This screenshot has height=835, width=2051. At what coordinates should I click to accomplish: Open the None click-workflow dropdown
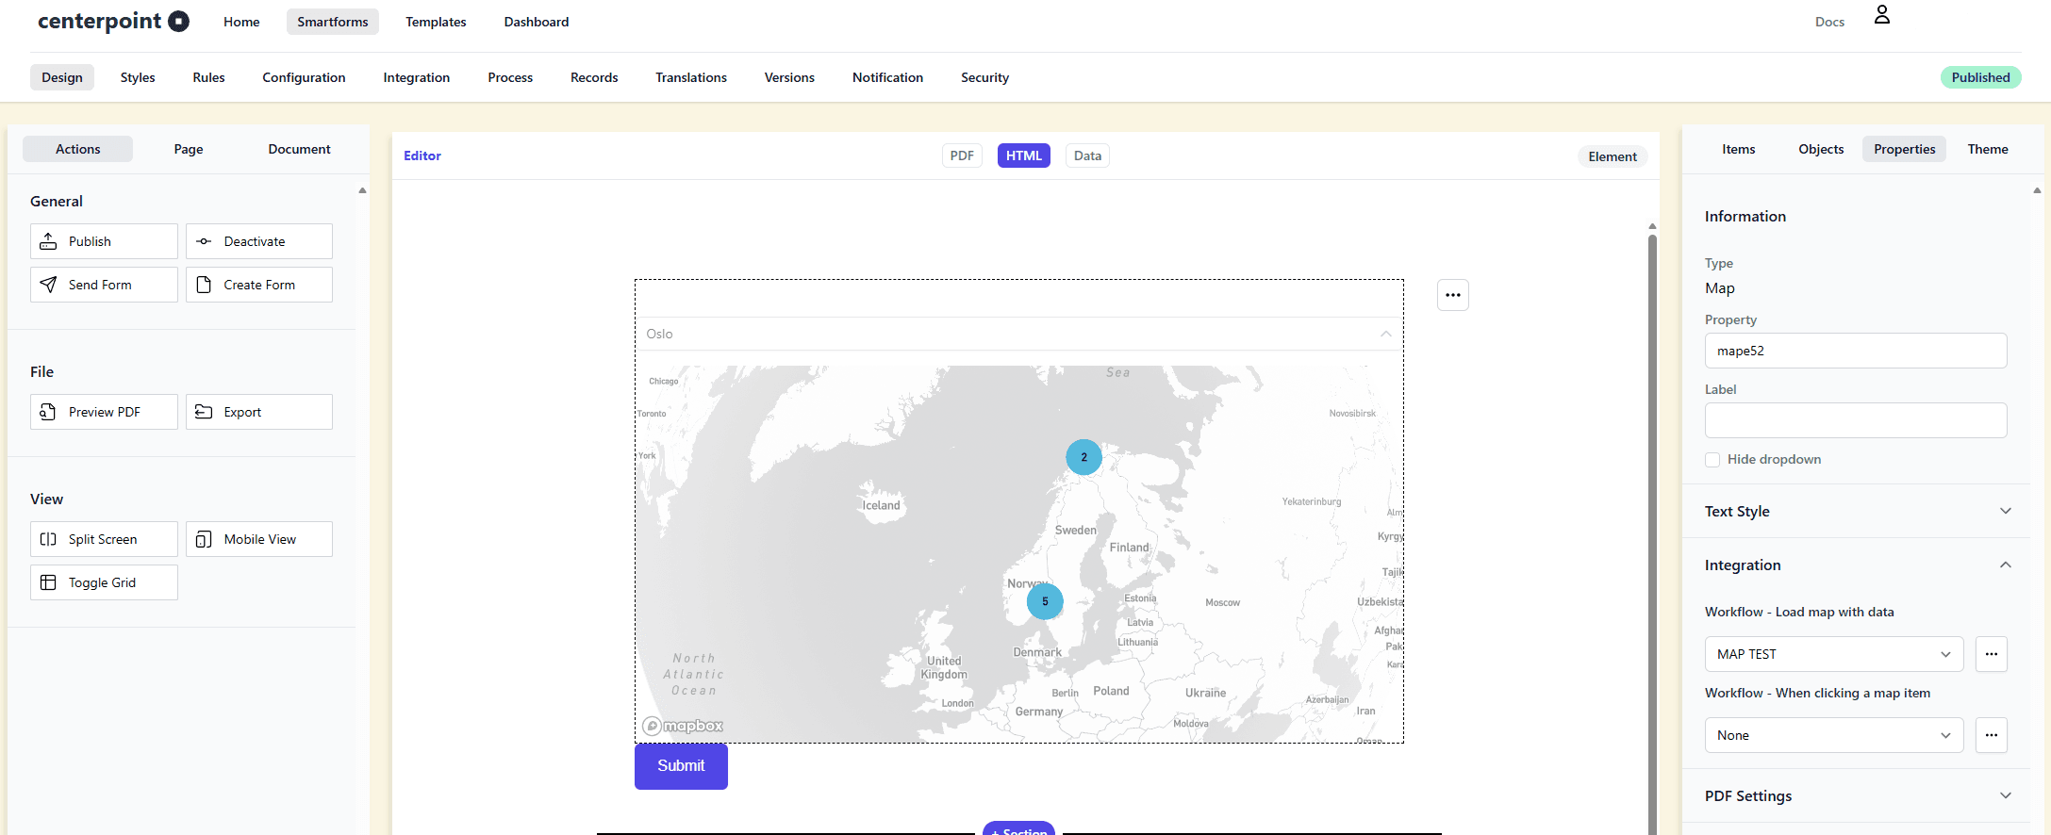coord(1834,735)
